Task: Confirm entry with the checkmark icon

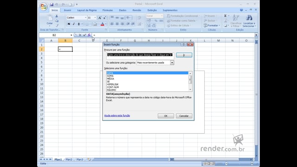Action: [84, 35]
